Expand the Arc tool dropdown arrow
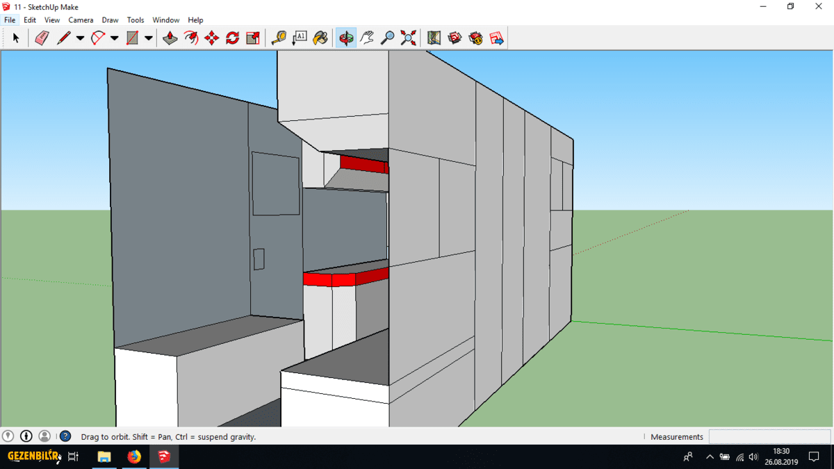 pyautogui.click(x=115, y=38)
